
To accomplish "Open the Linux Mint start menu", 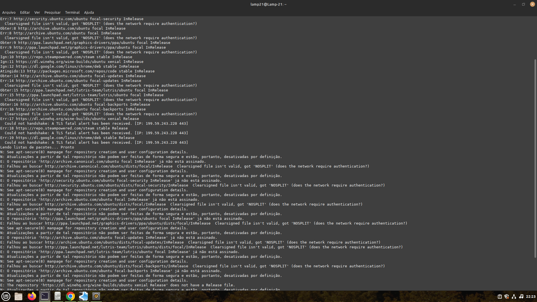I will [x=6, y=296].
